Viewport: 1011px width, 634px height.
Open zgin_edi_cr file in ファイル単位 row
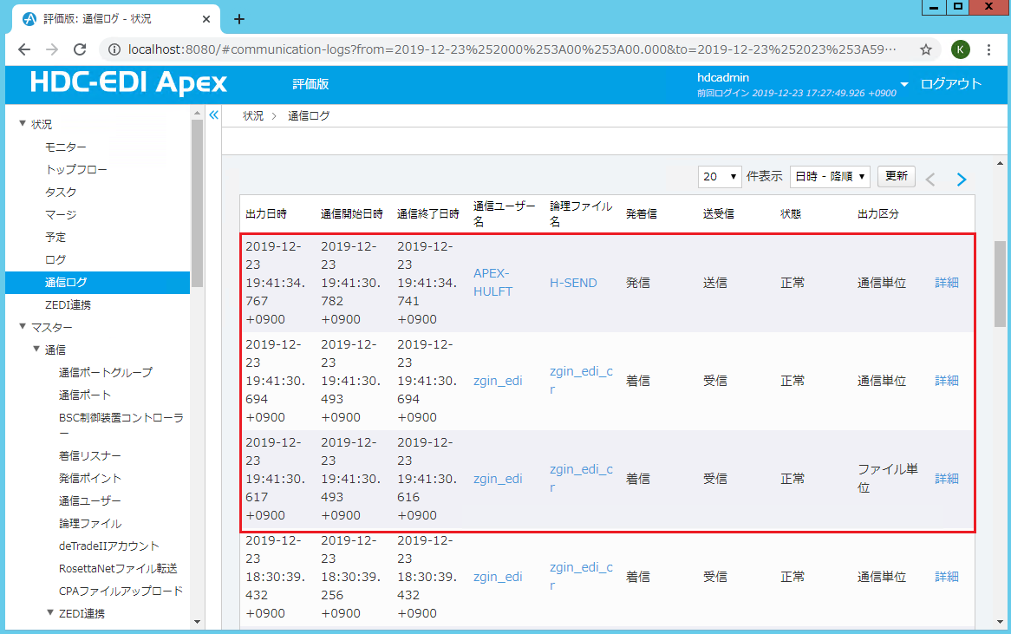tap(582, 479)
